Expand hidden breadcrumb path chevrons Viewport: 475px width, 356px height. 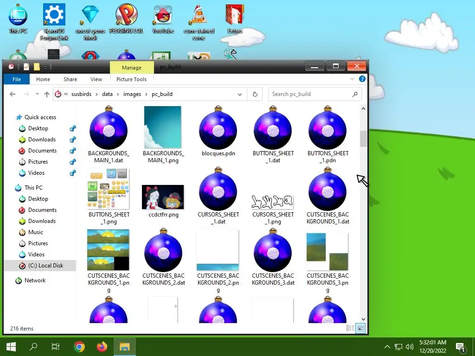point(66,94)
